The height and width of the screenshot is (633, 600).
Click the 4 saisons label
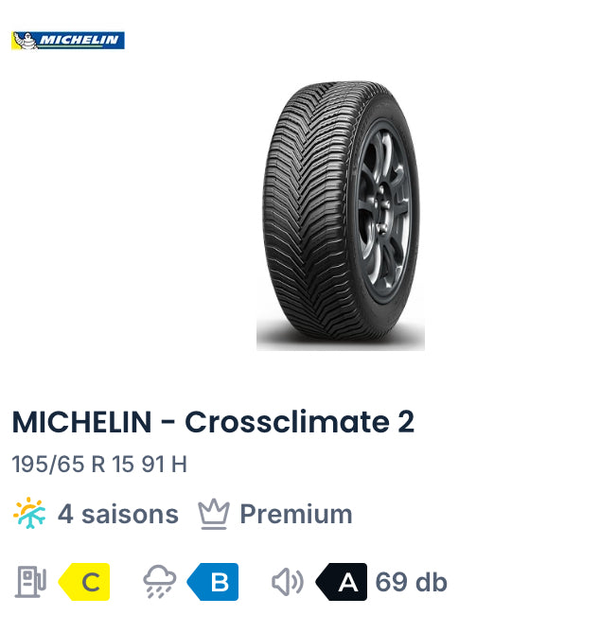pyautogui.click(x=117, y=514)
